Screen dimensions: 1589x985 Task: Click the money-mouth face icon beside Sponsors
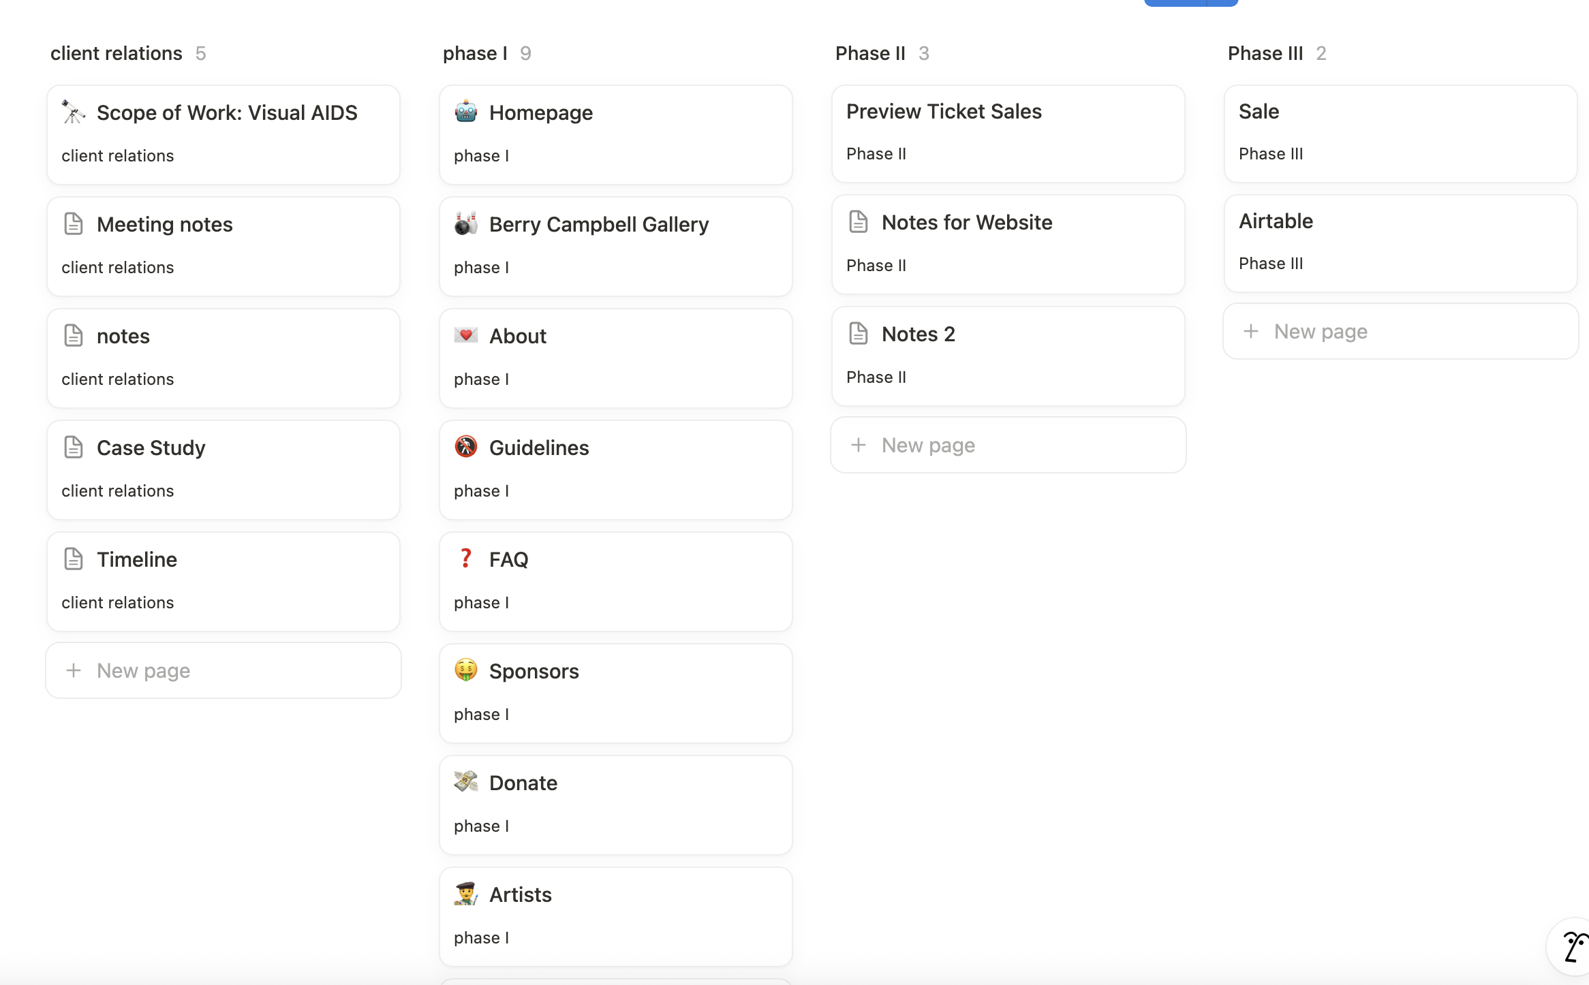(466, 670)
